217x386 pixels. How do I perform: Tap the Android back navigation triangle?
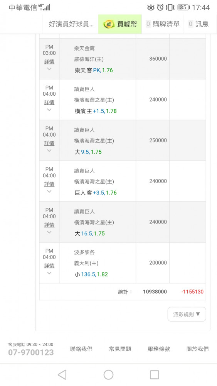click(62, 375)
